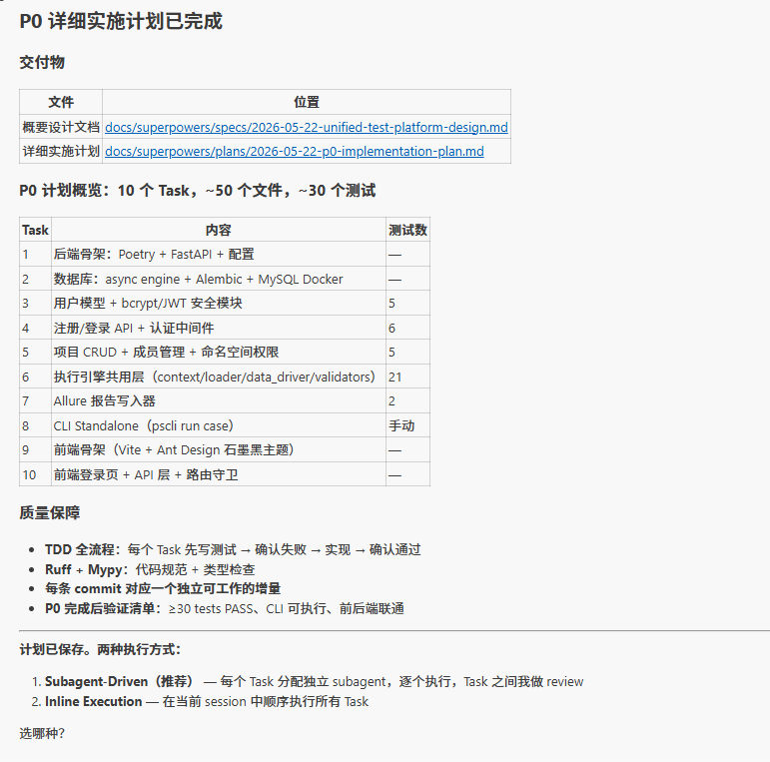770x762 pixels.
Task: Click the '质量保障' section heading
Action: click(x=50, y=513)
